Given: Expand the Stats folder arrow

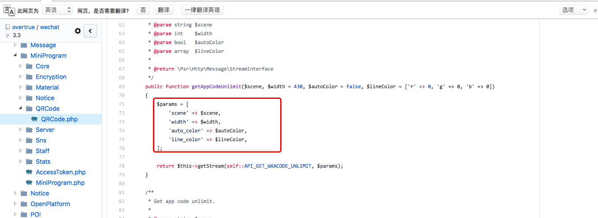Looking at the screenshot, I should click(x=21, y=162).
